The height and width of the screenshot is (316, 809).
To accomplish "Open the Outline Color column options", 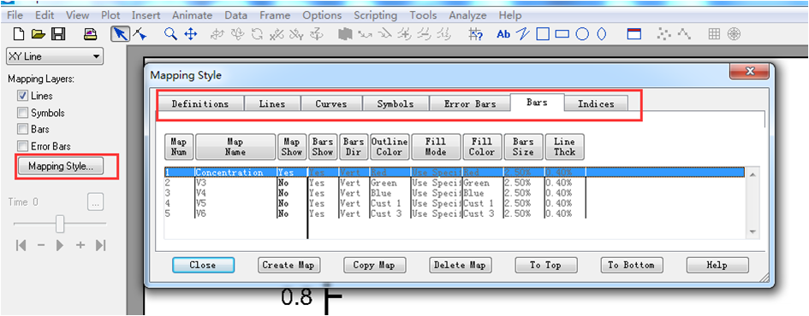I will 390,147.
